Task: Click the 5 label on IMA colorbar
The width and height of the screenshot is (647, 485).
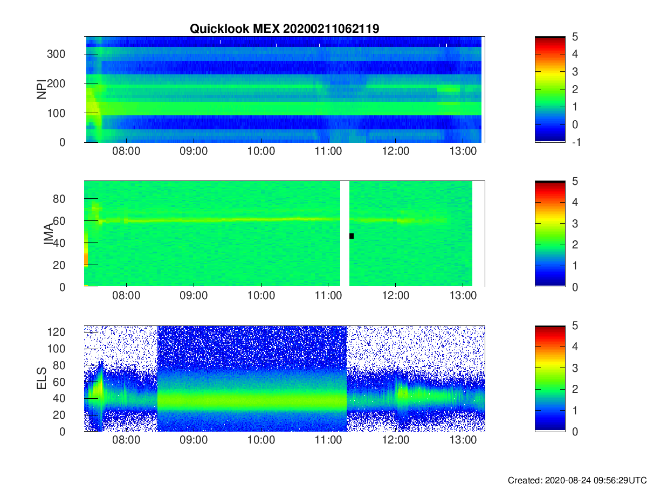Action: [575, 181]
